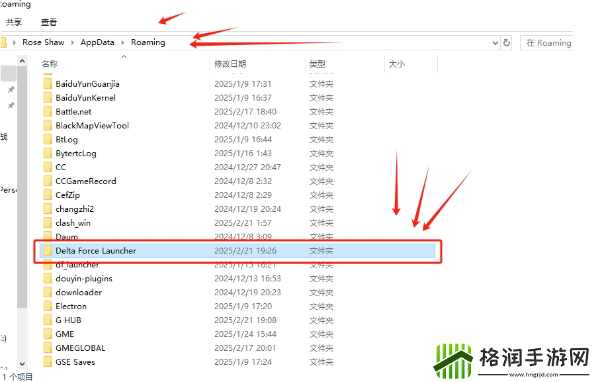Expand the chevron between AppData and Roaming

coord(122,42)
